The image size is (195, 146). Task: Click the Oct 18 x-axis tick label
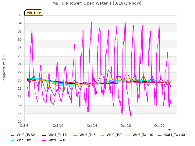tap(126, 126)
